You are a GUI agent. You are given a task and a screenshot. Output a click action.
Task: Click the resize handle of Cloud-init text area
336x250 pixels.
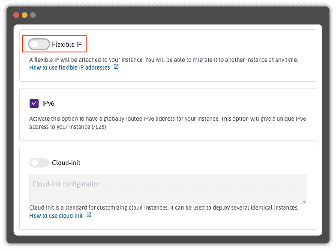(304, 201)
